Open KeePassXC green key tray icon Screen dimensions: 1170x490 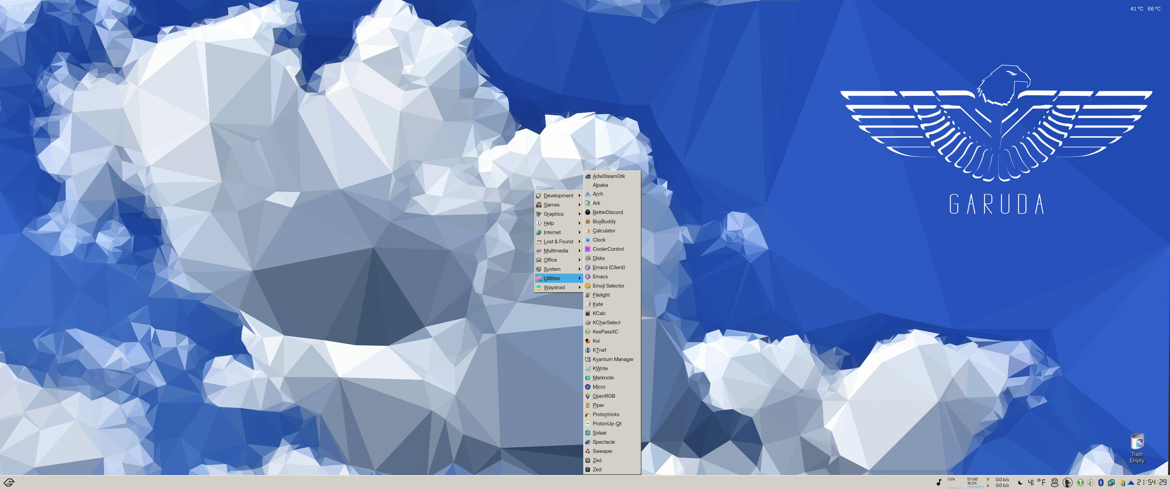[x=1081, y=483]
